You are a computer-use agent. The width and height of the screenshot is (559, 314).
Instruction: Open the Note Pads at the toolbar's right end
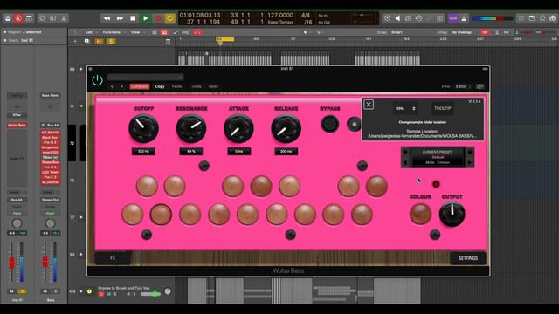pos(532,18)
